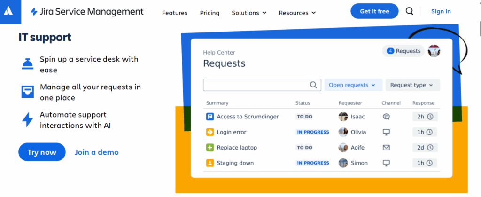
Task: Open the Staging down request
Action: pos(235,163)
